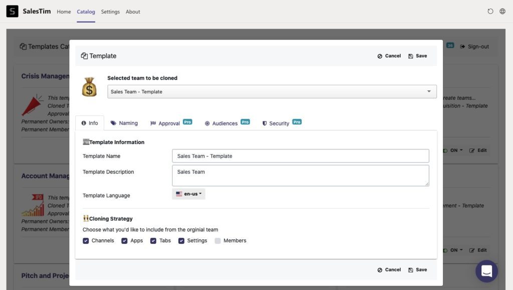Image resolution: width=513 pixels, height=290 pixels.
Task: Click the Template Name input field
Action: (301, 156)
